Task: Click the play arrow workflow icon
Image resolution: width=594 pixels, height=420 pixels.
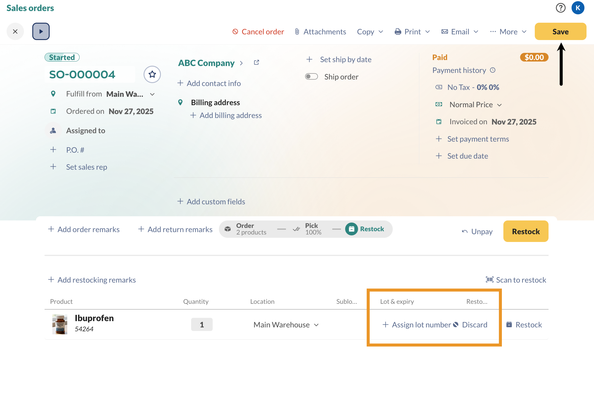Action: pos(41,31)
